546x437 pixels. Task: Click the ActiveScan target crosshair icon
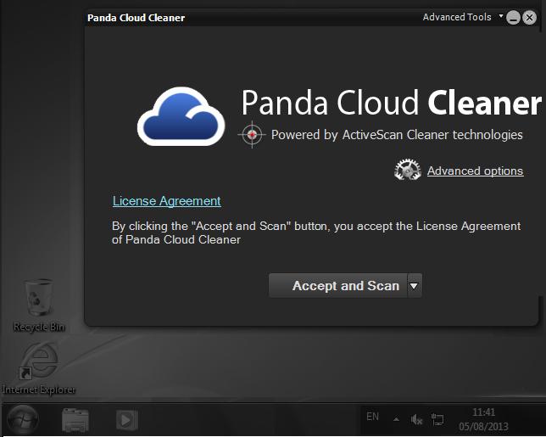[x=252, y=134]
